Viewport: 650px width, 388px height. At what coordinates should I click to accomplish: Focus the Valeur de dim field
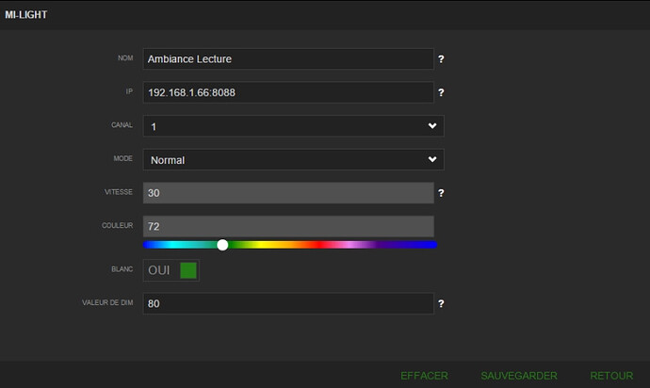pyautogui.click(x=287, y=304)
